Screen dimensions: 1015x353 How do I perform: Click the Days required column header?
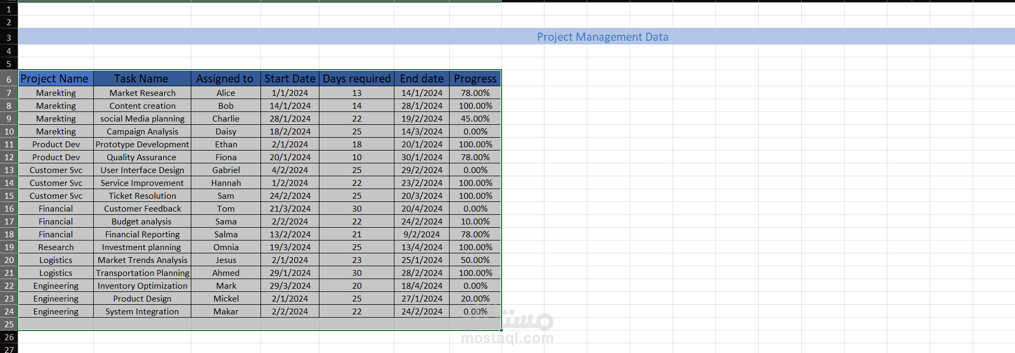[356, 78]
